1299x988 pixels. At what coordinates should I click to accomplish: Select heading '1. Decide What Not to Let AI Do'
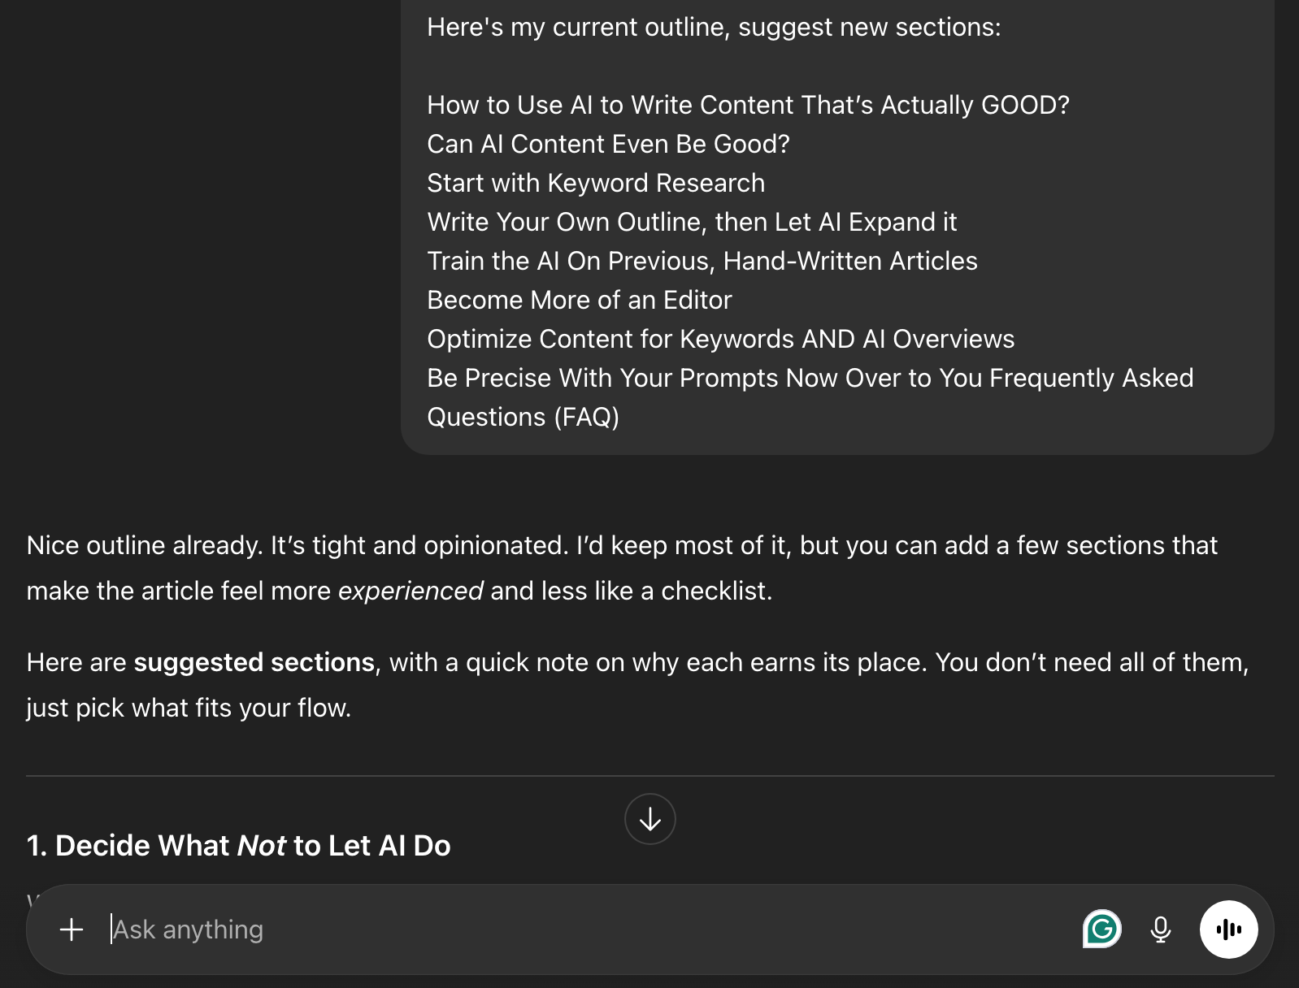click(238, 845)
